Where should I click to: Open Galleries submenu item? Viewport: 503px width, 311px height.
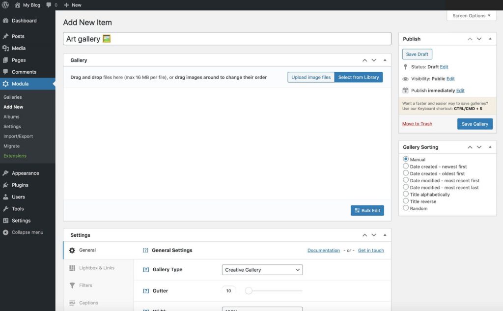(13, 97)
